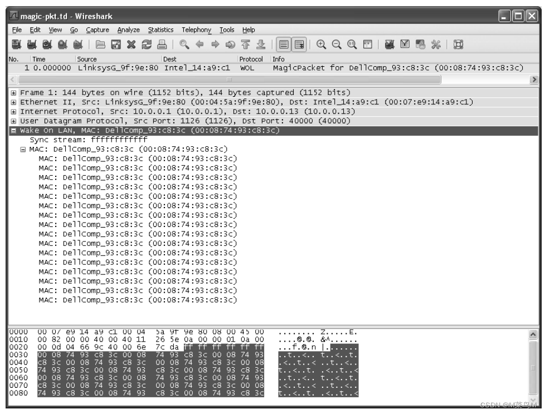Open the File menu
This screenshot has height=414, width=545.
(x=17, y=30)
